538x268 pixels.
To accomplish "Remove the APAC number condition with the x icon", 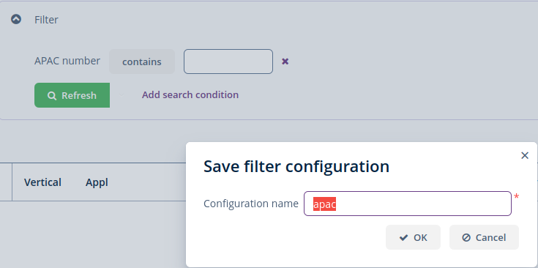I will point(285,62).
